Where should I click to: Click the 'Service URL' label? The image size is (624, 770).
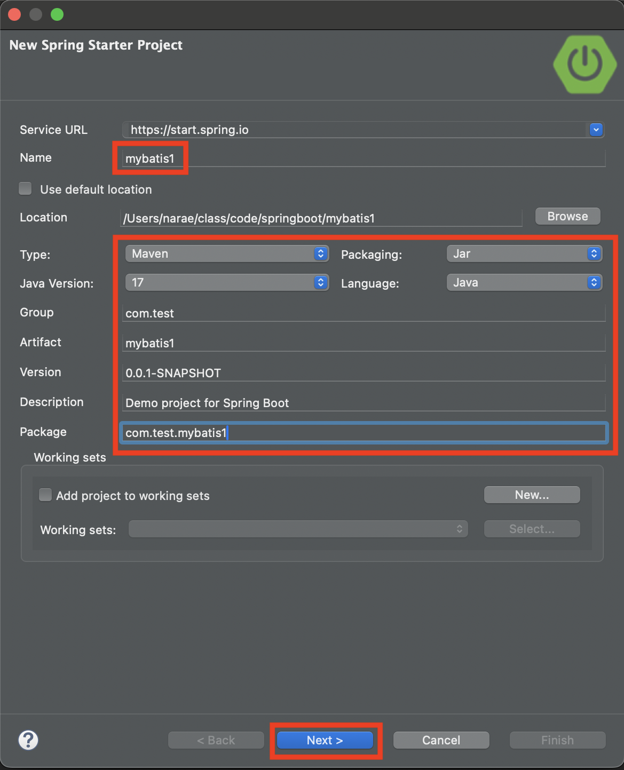click(x=53, y=130)
